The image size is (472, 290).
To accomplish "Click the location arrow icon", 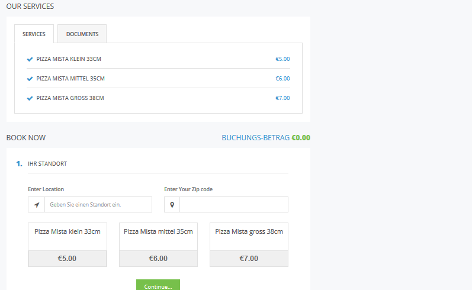I will pos(37,205).
